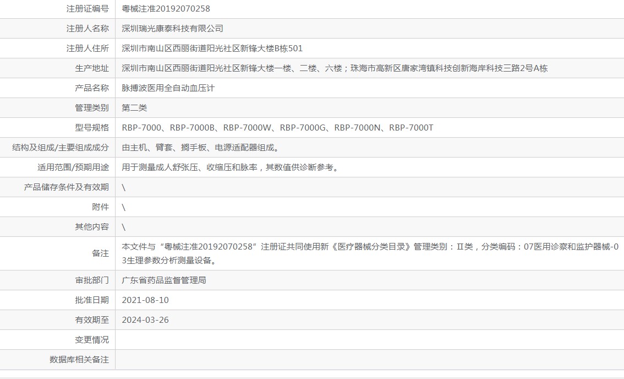This screenshot has height=379, width=624.
Task: Click the backslash value in the 附件 row
Action: click(x=124, y=207)
